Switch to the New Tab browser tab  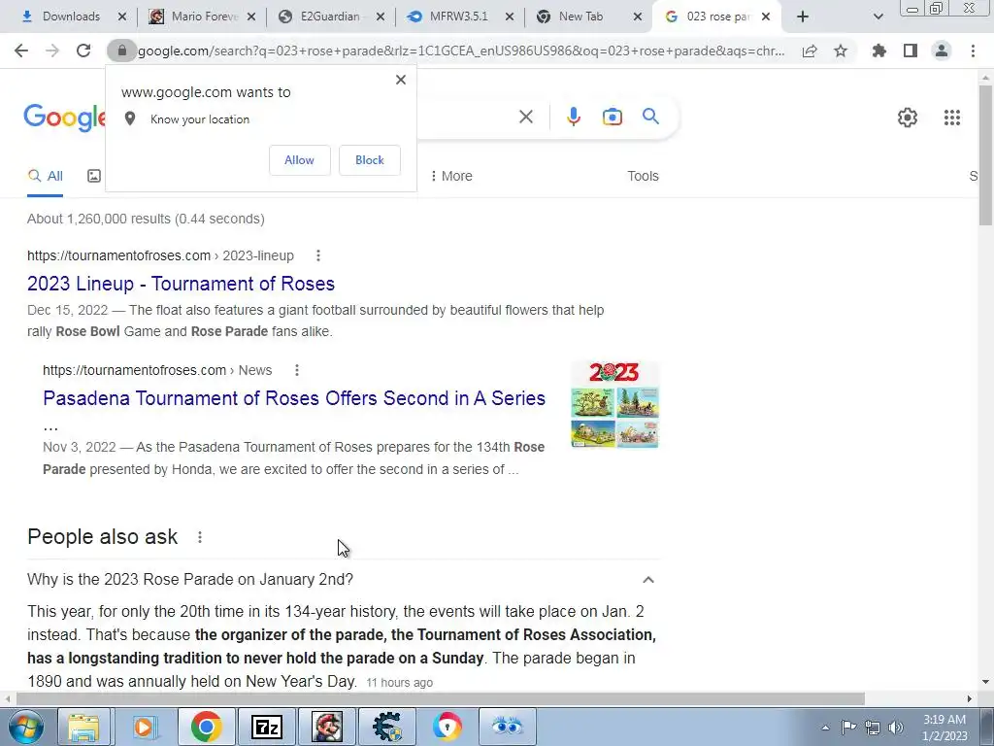tap(582, 17)
